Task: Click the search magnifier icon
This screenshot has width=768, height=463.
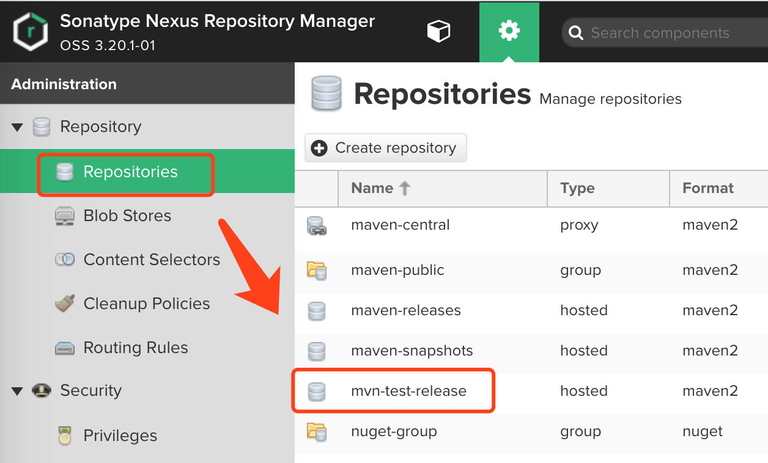Action: [576, 33]
